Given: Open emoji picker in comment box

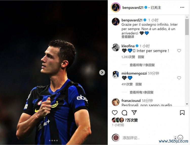Looking at the screenshot, I should click(180, 138).
